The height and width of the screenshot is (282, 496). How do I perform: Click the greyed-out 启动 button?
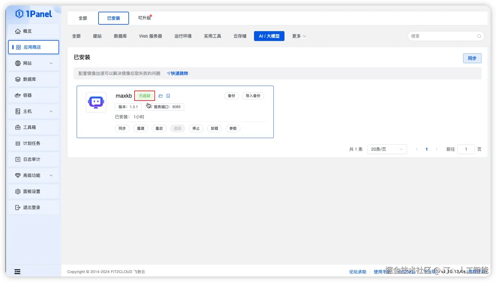[x=178, y=129]
